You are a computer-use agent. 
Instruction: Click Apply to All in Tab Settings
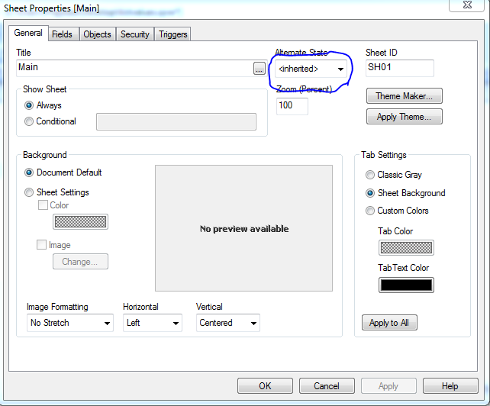[x=389, y=323]
